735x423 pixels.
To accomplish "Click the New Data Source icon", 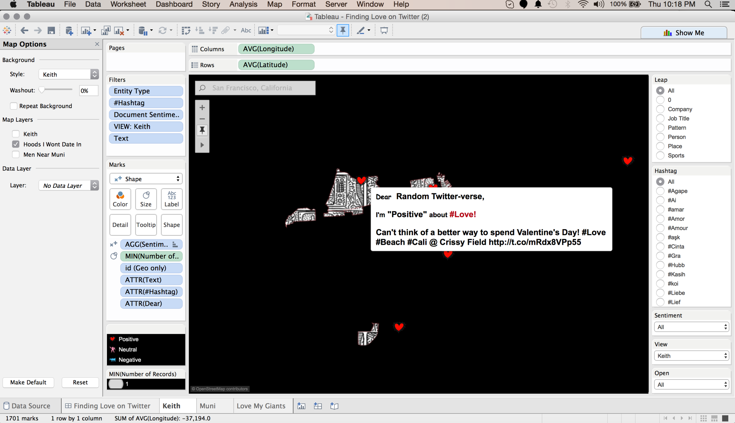I will point(69,31).
